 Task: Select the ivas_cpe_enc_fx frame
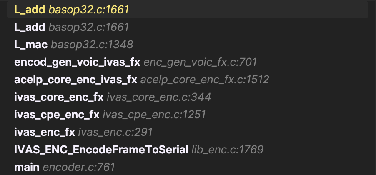[57, 115]
